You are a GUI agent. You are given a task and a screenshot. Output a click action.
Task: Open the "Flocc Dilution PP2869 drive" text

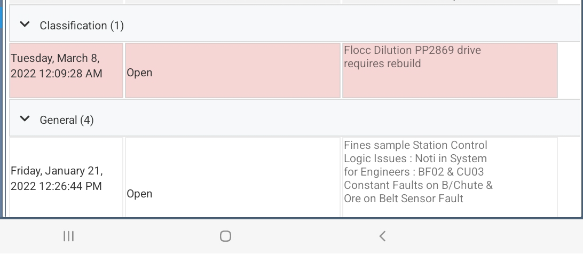(412, 51)
